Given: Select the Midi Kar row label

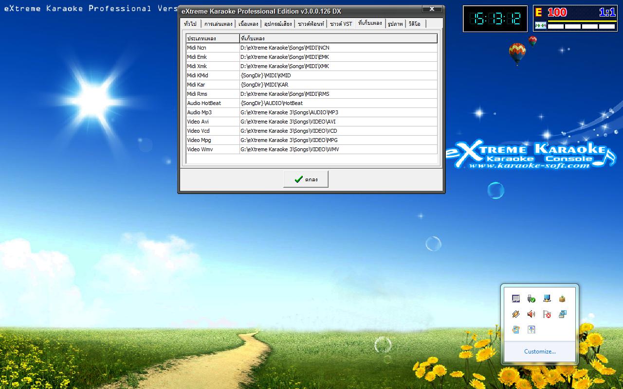Looking at the screenshot, I should [213, 85].
